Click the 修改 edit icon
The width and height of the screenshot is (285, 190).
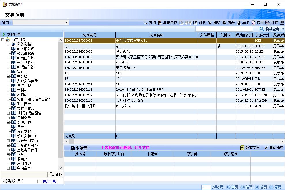[x=195, y=23]
